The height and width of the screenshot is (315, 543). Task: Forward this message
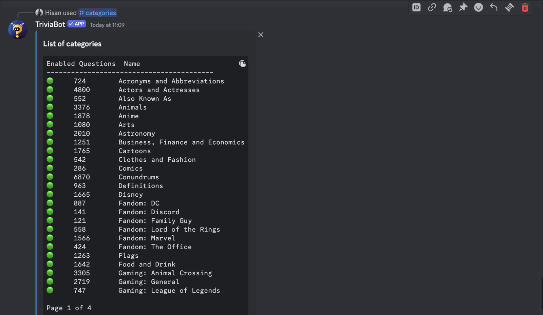point(509,7)
